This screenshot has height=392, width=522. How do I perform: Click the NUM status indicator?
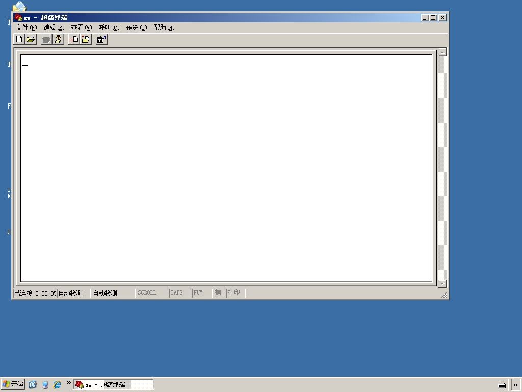(x=202, y=293)
